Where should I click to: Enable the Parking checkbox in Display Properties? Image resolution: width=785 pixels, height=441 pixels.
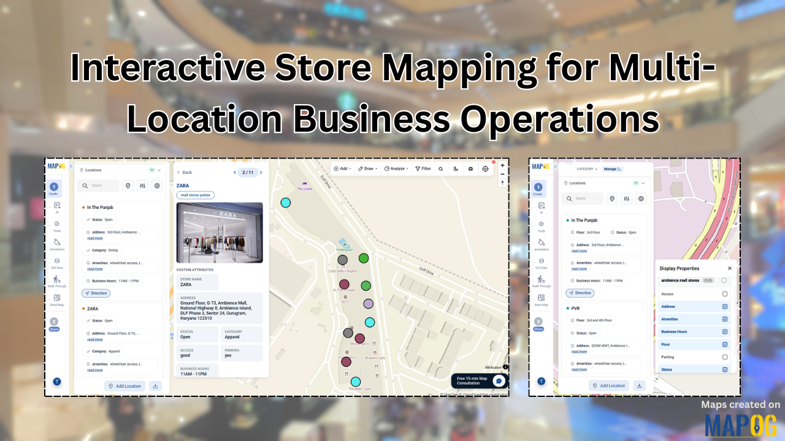[x=725, y=357]
